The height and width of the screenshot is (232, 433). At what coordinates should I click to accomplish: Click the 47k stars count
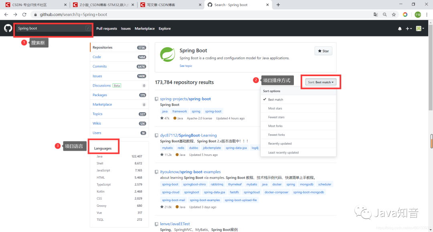[165, 118]
